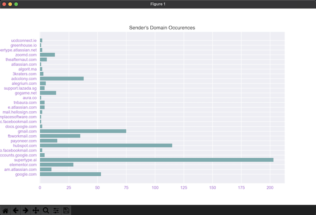Click the elementor.com axis label
Viewport: 316px width, 215px height.
pyautogui.click(x=23, y=165)
